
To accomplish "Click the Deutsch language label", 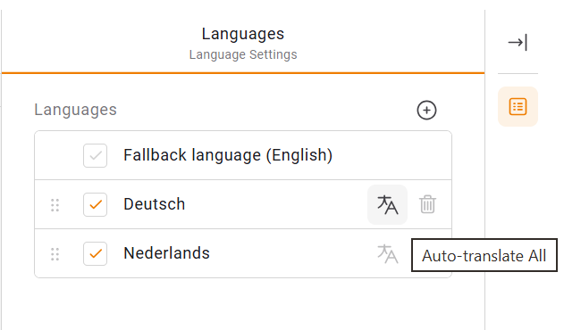I will pyautogui.click(x=155, y=204).
